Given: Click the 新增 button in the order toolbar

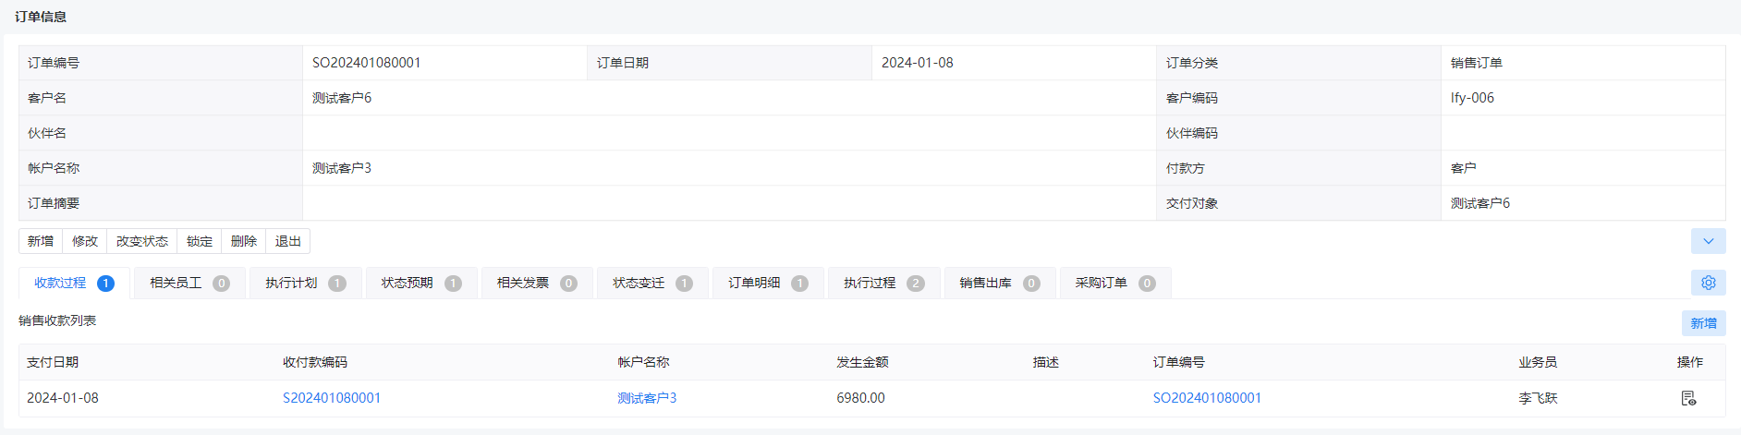Looking at the screenshot, I should click(41, 241).
